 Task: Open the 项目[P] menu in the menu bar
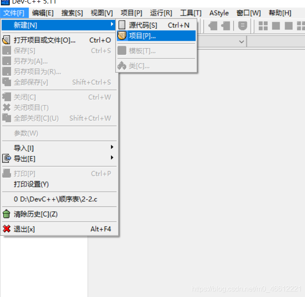[131, 13]
